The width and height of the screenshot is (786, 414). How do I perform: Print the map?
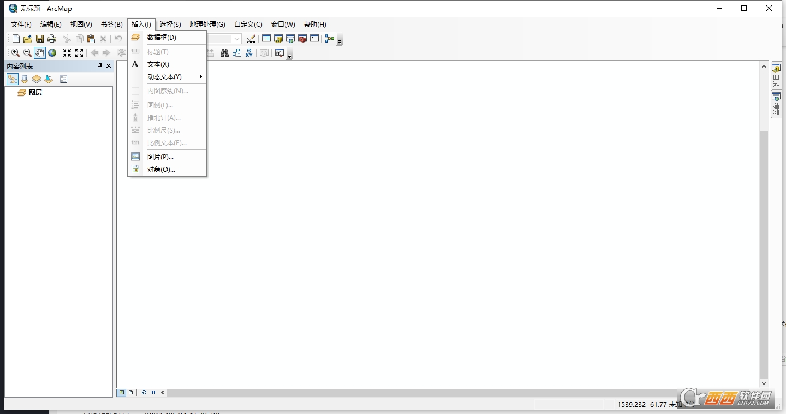point(52,39)
